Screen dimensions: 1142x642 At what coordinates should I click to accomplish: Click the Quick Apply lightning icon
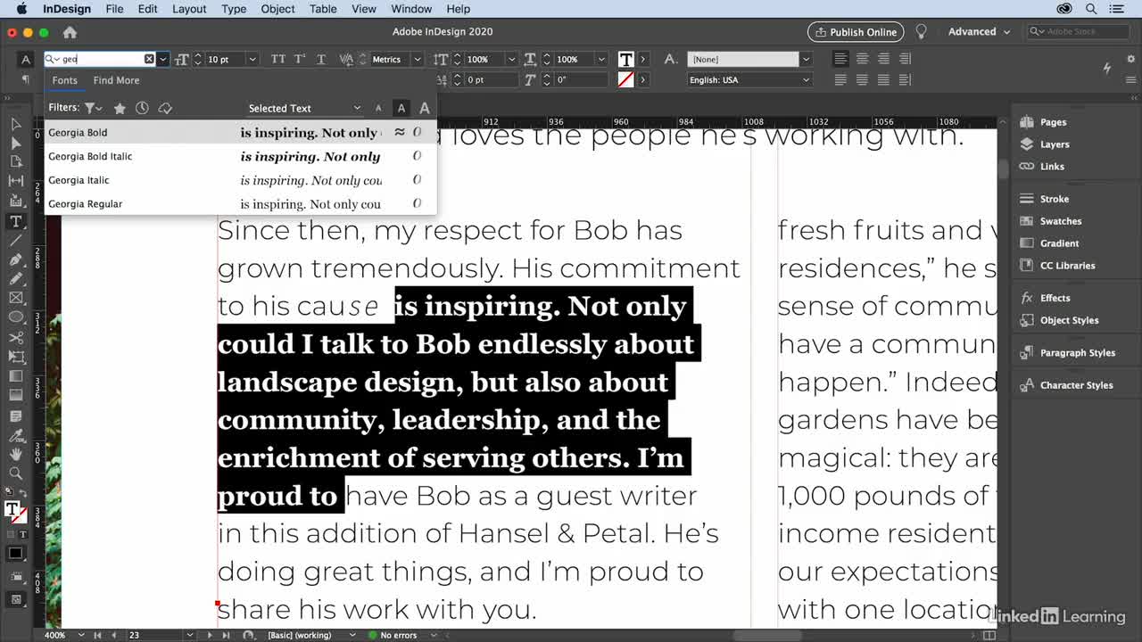tap(1107, 68)
